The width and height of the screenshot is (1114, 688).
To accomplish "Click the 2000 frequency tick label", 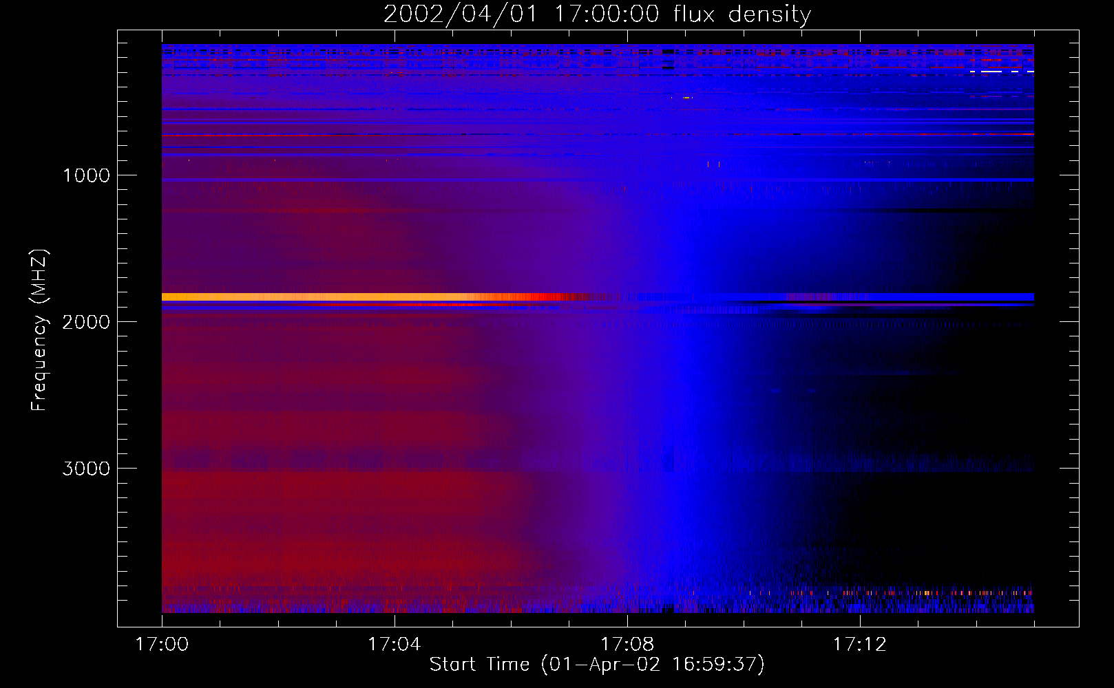I will tap(87, 322).
